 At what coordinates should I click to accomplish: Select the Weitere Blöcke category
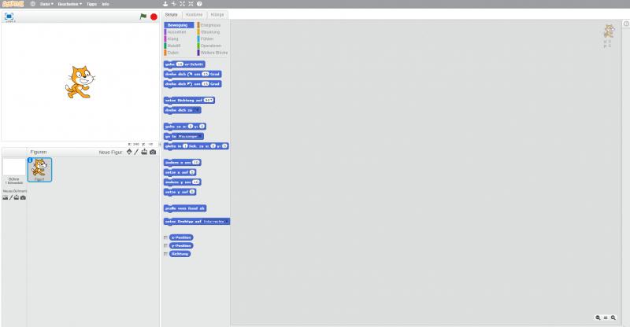point(212,52)
